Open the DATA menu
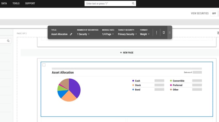The image size is (219, 122). 4,3
